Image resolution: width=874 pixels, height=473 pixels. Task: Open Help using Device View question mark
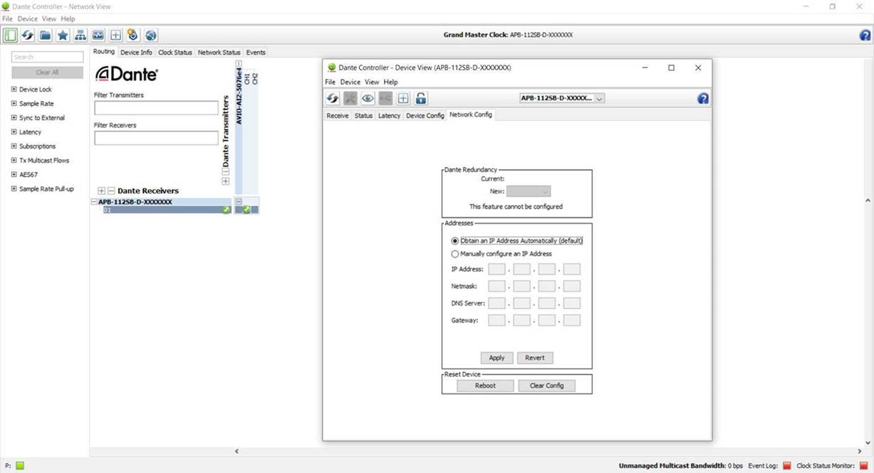click(x=703, y=99)
